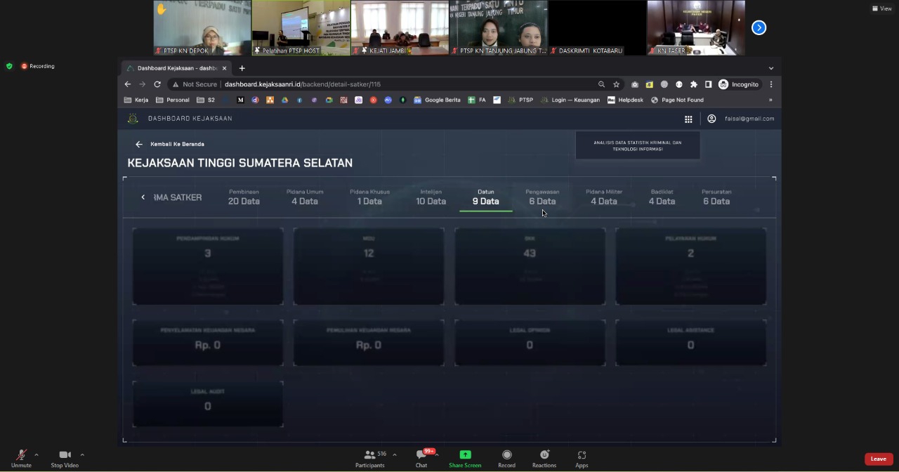Show next video thumbnails with arrow
The width and height of the screenshot is (899, 472).
759,27
